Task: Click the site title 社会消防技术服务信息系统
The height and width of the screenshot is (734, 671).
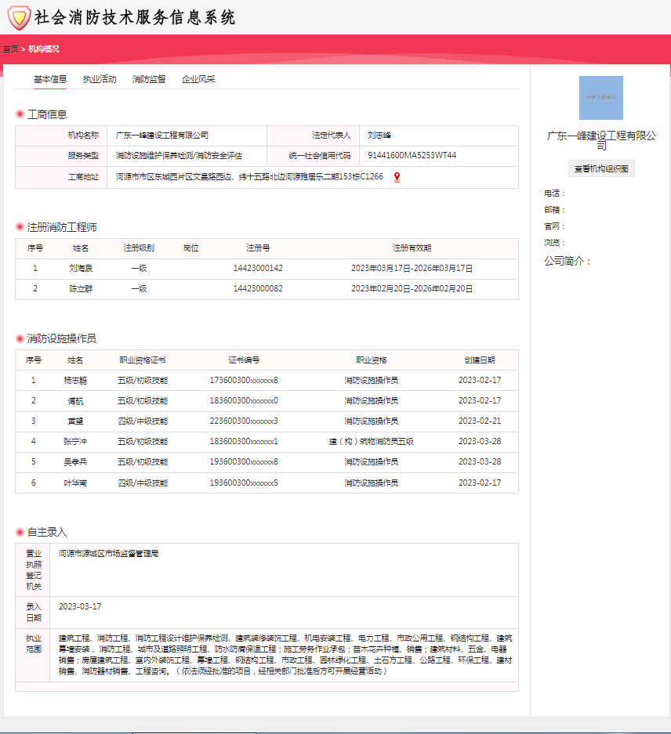Action: (137, 18)
